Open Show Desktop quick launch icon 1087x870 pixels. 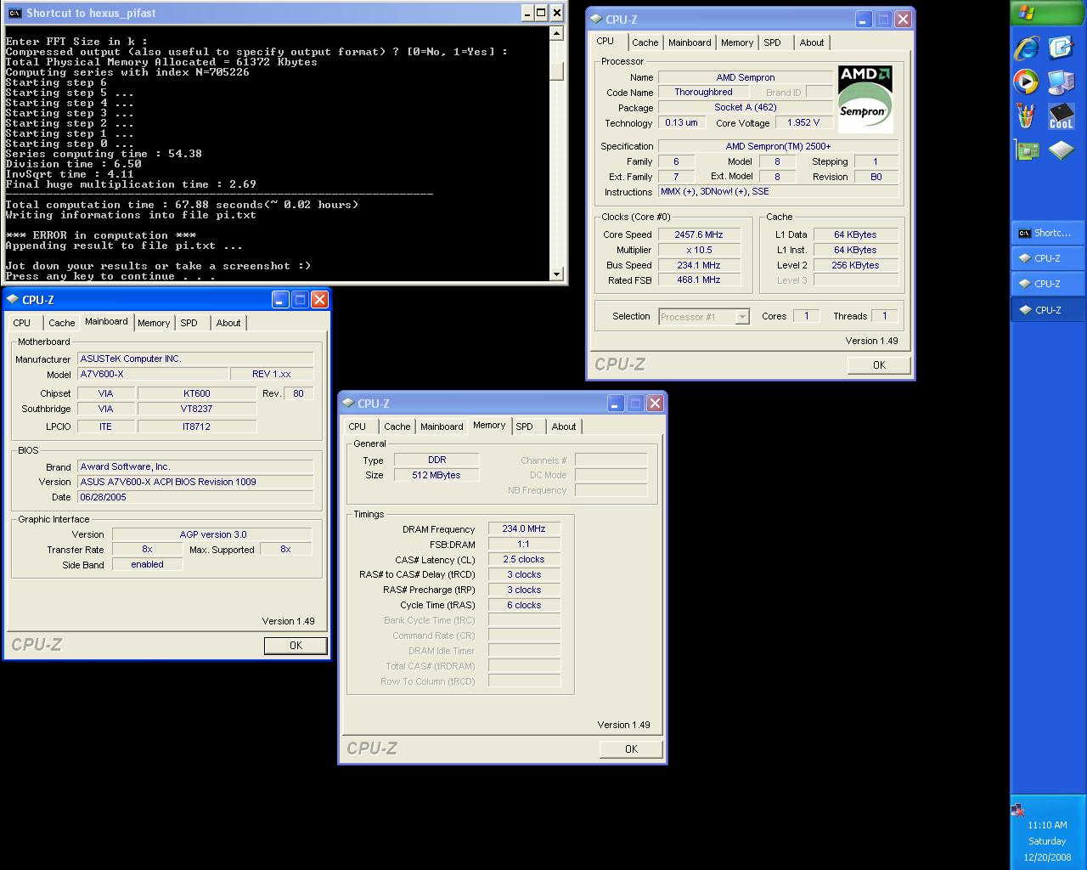click(x=1061, y=48)
